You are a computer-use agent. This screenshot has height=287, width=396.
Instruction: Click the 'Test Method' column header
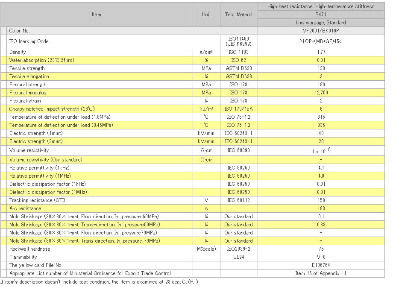238,15
